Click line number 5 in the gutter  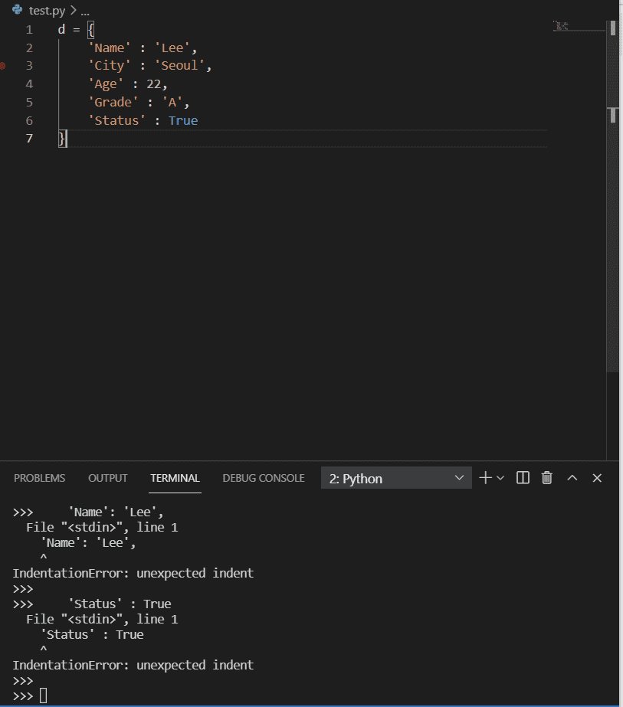click(x=29, y=102)
